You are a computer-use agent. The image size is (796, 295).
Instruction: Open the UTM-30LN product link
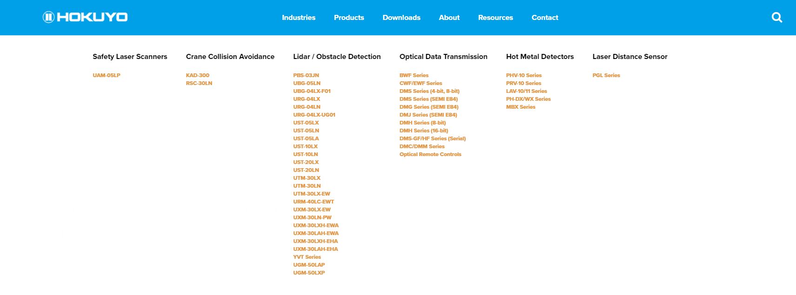(307, 186)
